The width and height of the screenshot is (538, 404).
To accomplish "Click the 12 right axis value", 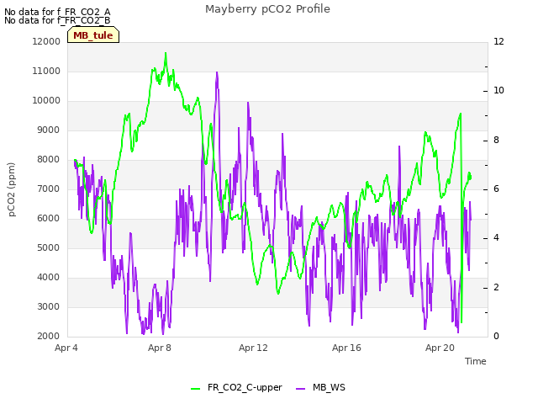I will [x=498, y=41].
